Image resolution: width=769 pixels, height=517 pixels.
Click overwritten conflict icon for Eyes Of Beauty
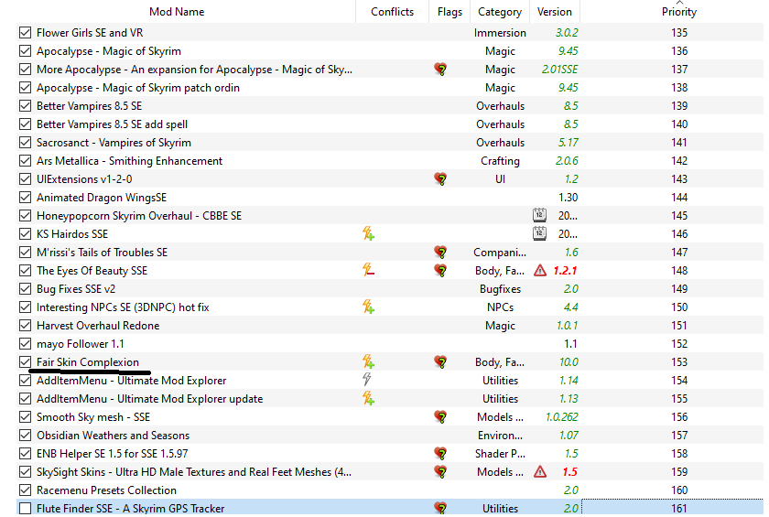[368, 271]
